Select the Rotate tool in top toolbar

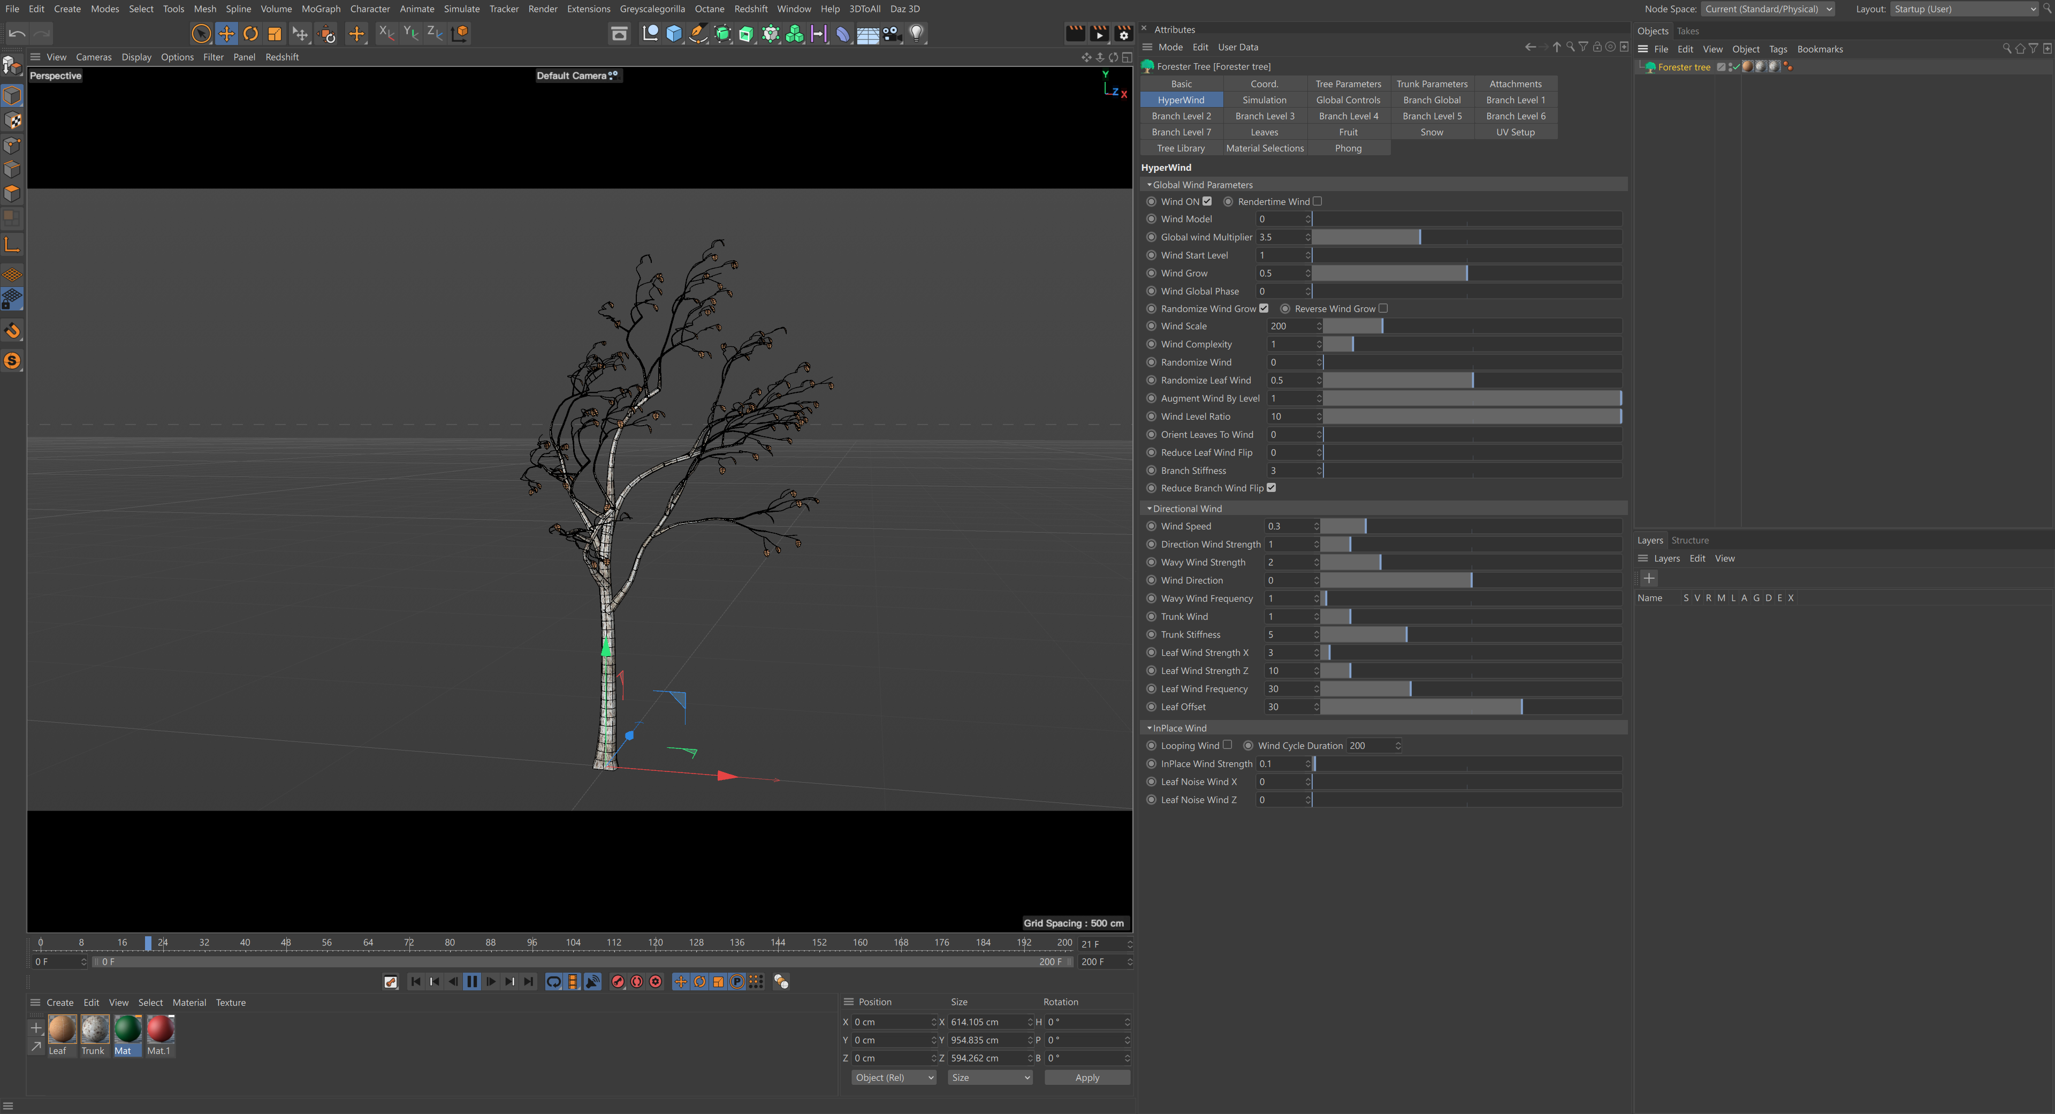[250, 34]
